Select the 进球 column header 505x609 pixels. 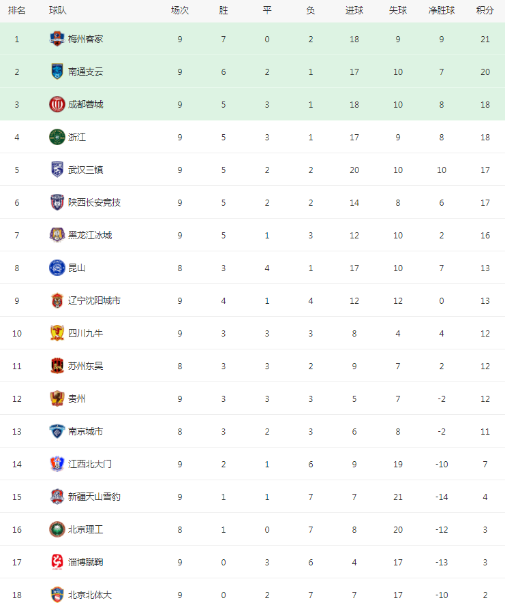tap(354, 10)
